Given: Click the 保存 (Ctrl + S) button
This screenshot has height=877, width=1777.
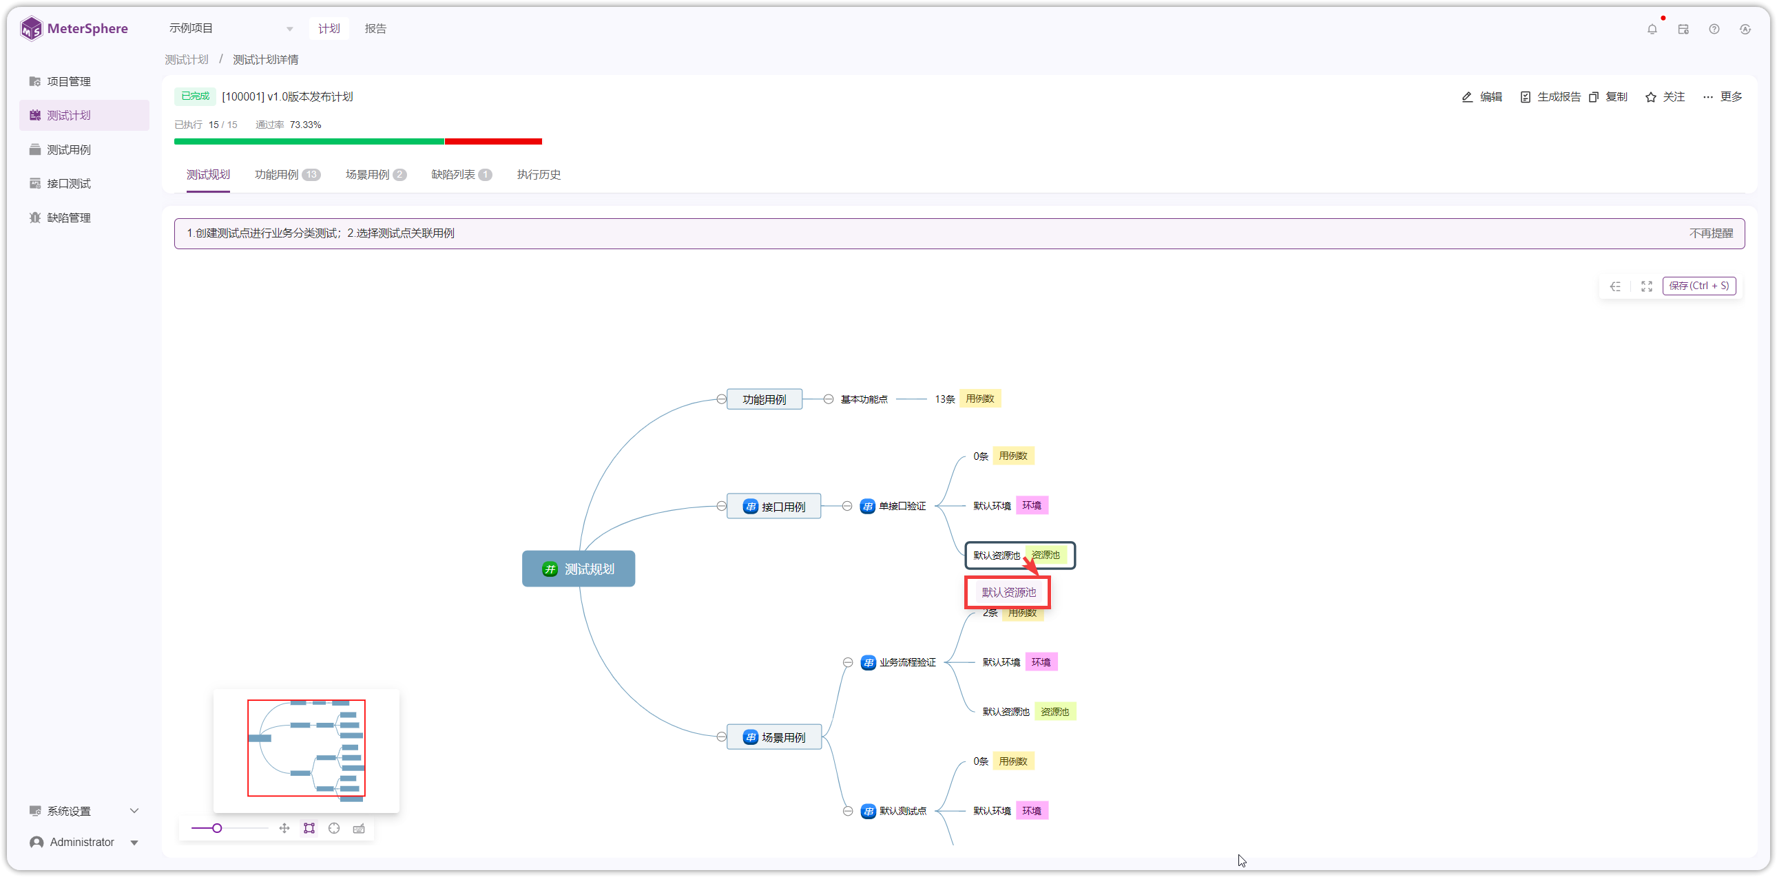Looking at the screenshot, I should click(1699, 286).
